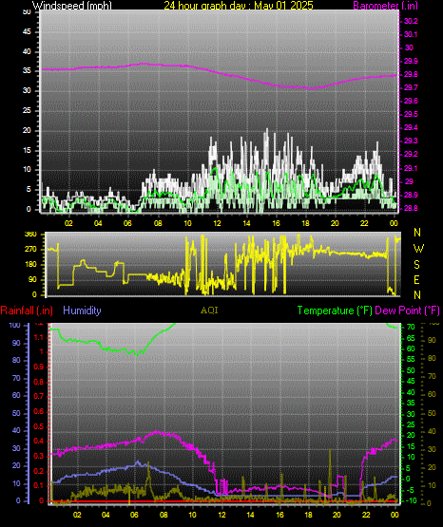The image size is (443, 527).
Task: Click wind direction axis value 270
Action: tap(30, 250)
